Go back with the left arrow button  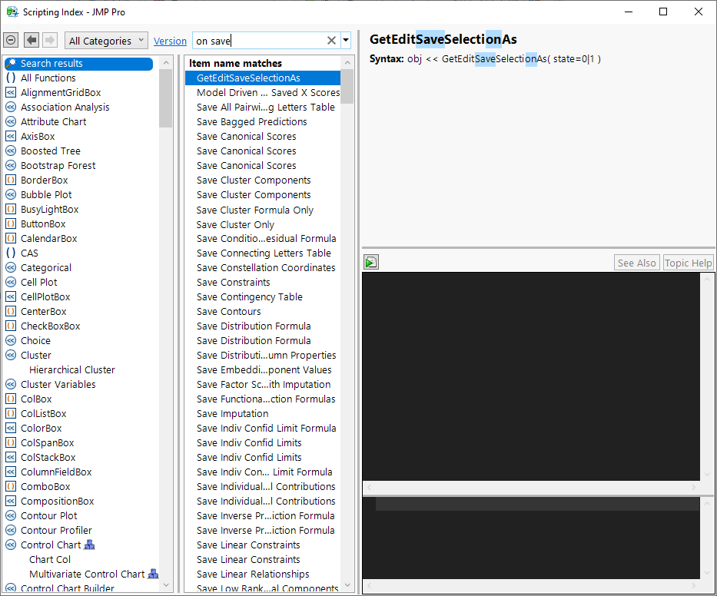coord(32,40)
